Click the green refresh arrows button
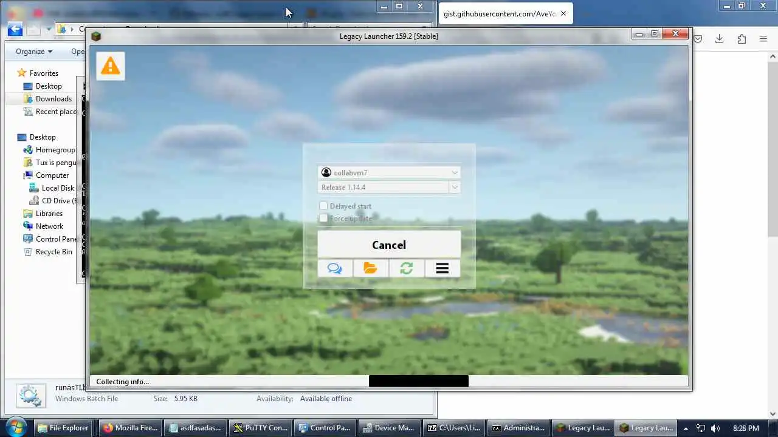 coord(407,268)
